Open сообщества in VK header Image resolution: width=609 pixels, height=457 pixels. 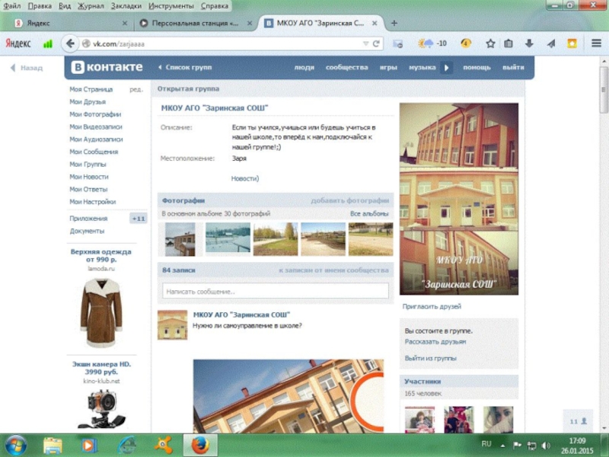click(346, 67)
